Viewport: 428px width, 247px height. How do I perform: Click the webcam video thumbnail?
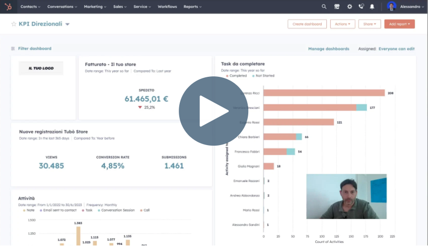(x=346, y=196)
